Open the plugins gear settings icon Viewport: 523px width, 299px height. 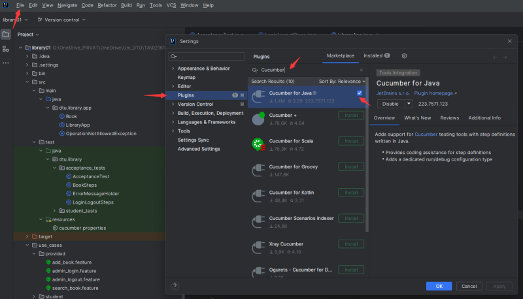tap(404, 55)
